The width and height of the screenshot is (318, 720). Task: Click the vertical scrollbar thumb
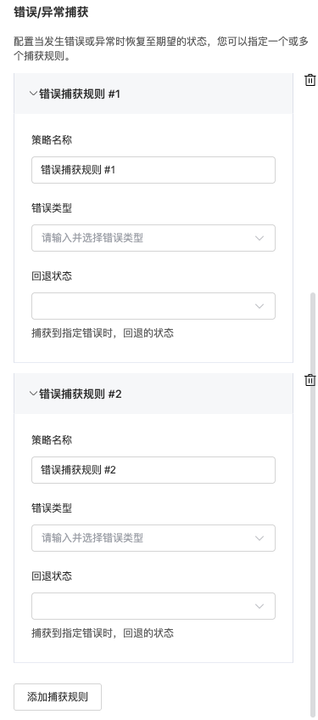pos(314,502)
